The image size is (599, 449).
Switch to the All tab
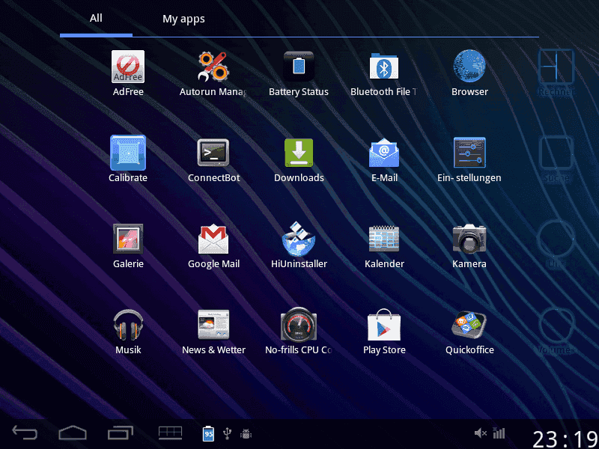[x=96, y=18]
